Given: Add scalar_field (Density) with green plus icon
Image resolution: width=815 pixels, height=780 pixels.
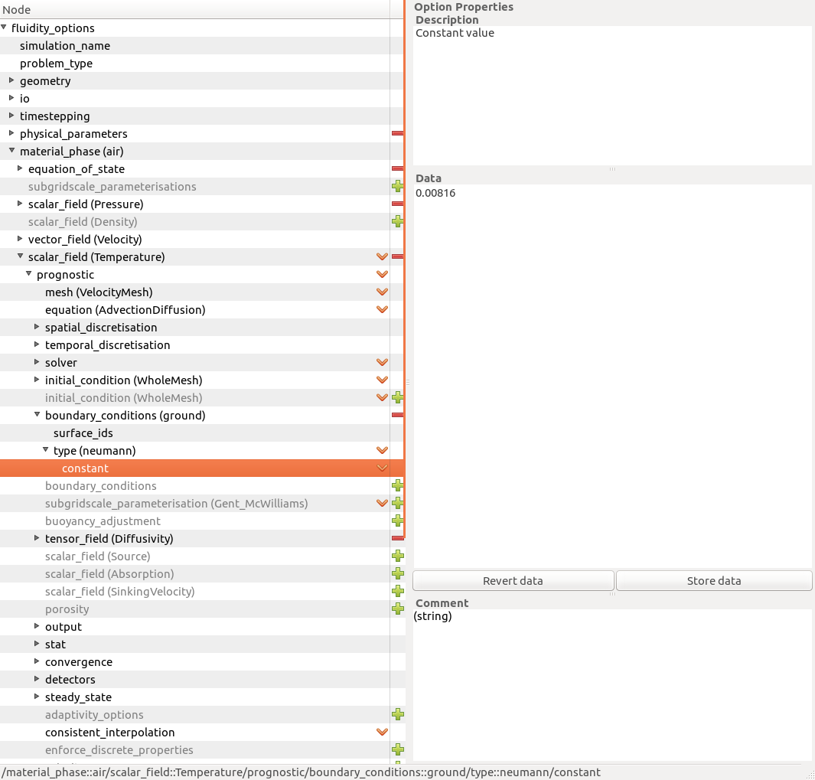Looking at the screenshot, I should click(398, 221).
